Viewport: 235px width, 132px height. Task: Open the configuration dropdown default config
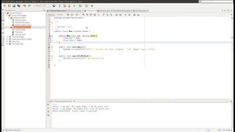[42, 6]
